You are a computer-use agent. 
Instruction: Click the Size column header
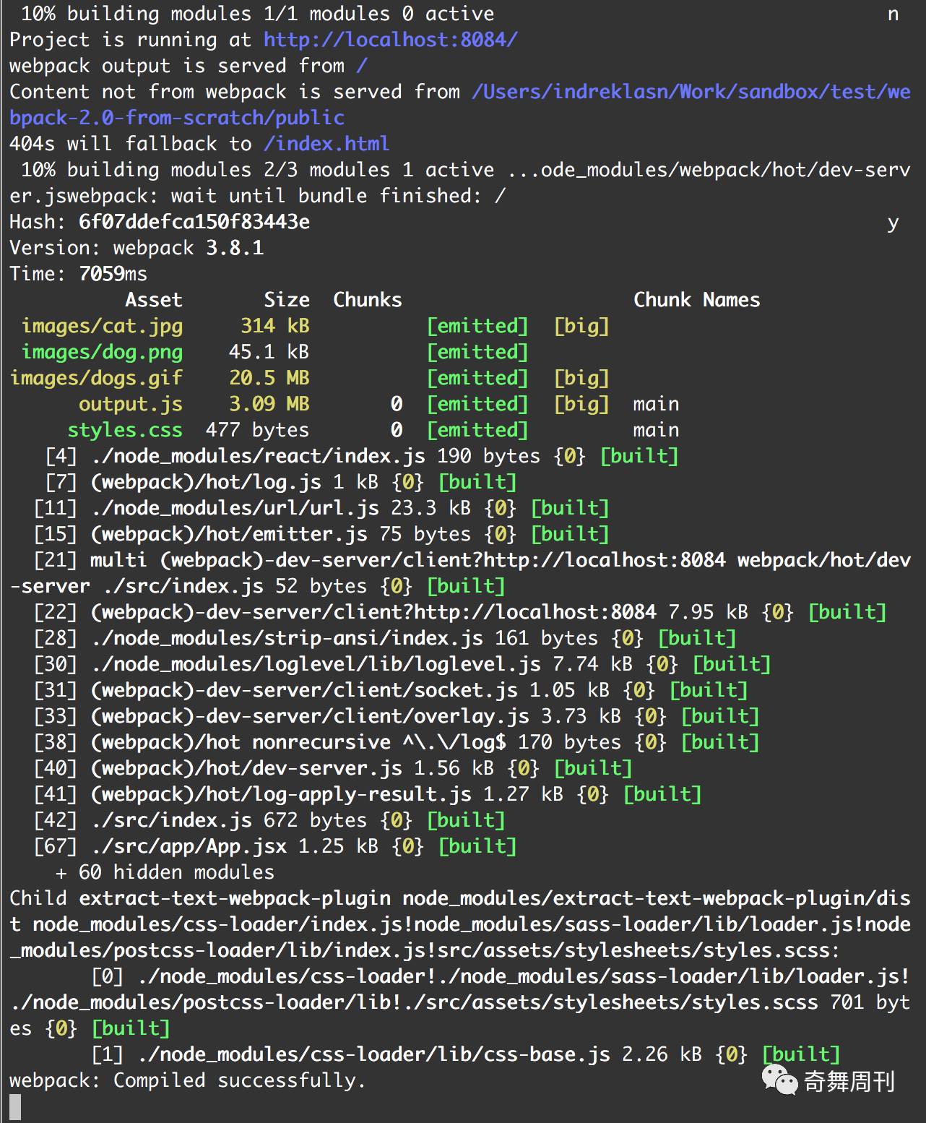(287, 300)
